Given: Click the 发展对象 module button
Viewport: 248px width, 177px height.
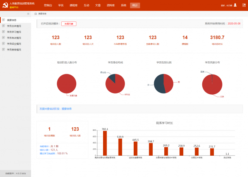Looking at the screenshot, I should pyautogui.click(x=69, y=24).
